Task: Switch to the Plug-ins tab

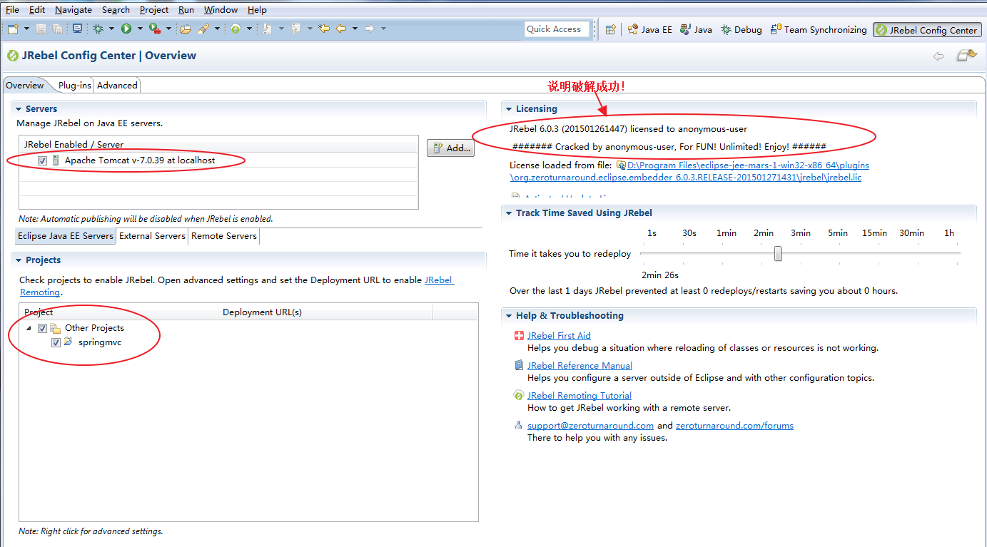Action: click(75, 86)
